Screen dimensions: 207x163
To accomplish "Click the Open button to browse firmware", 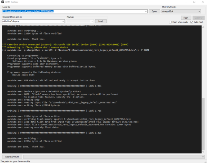I will coord(154,11).
